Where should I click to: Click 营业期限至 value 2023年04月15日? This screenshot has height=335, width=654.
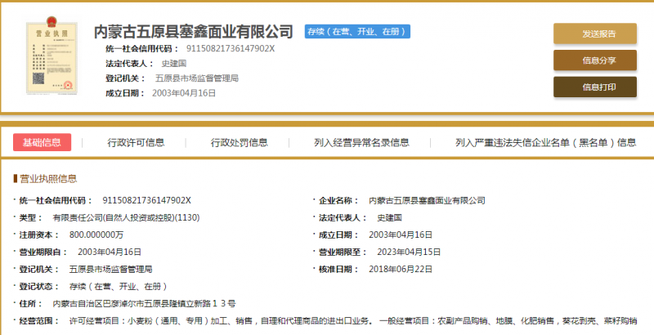(x=409, y=252)
